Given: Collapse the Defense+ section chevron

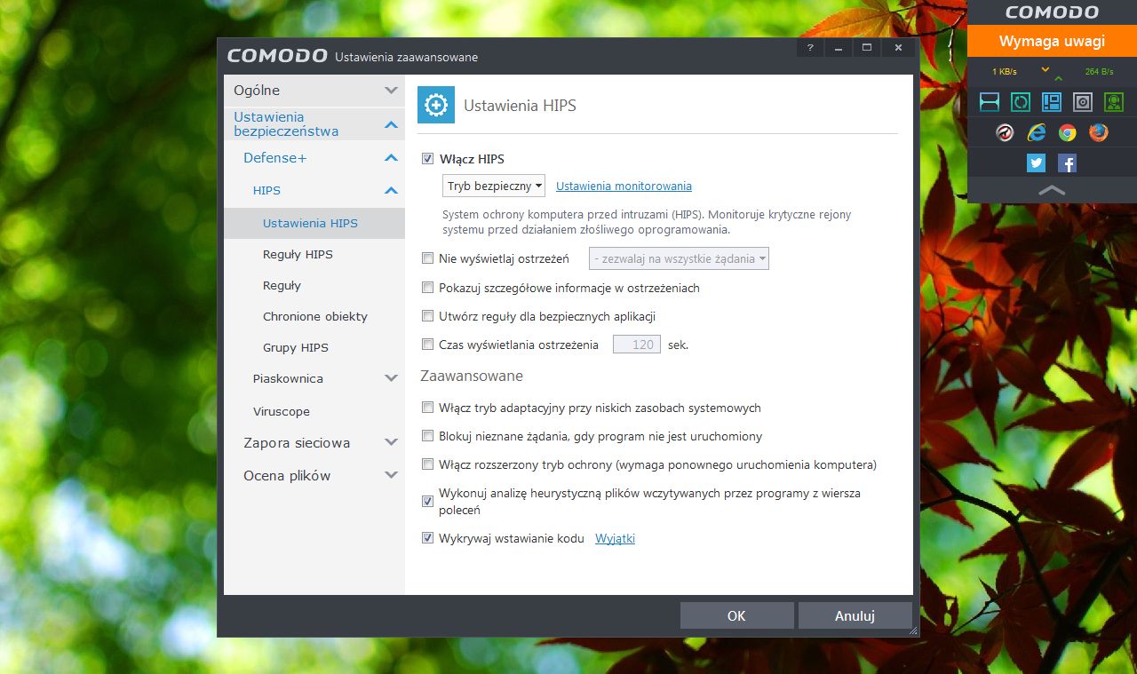Looking at the screenshot, I should [391, 158].
